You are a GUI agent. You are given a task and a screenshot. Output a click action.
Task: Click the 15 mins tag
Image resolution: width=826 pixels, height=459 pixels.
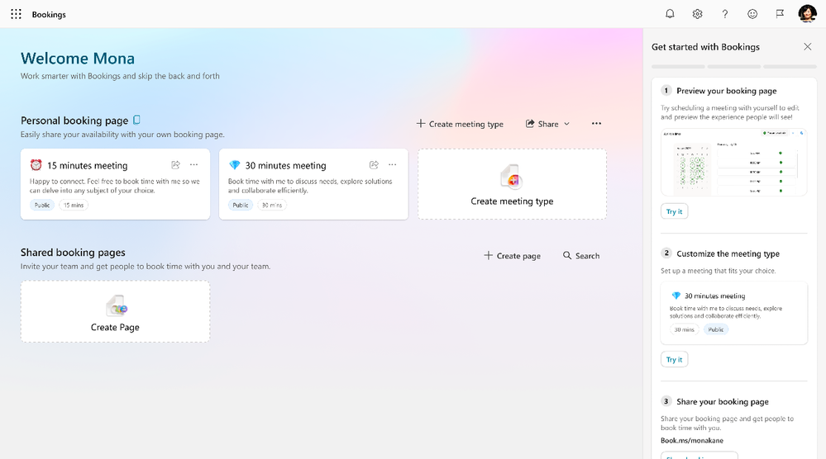click(x=74, y=205)
